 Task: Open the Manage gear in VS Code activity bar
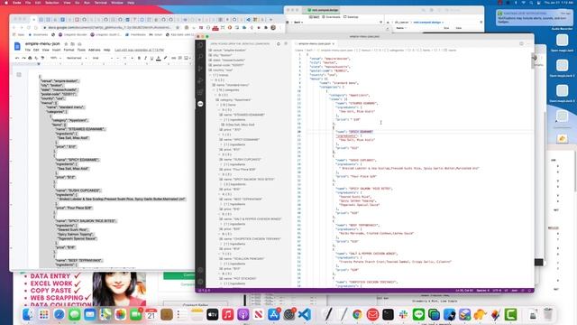click(200, 282)
